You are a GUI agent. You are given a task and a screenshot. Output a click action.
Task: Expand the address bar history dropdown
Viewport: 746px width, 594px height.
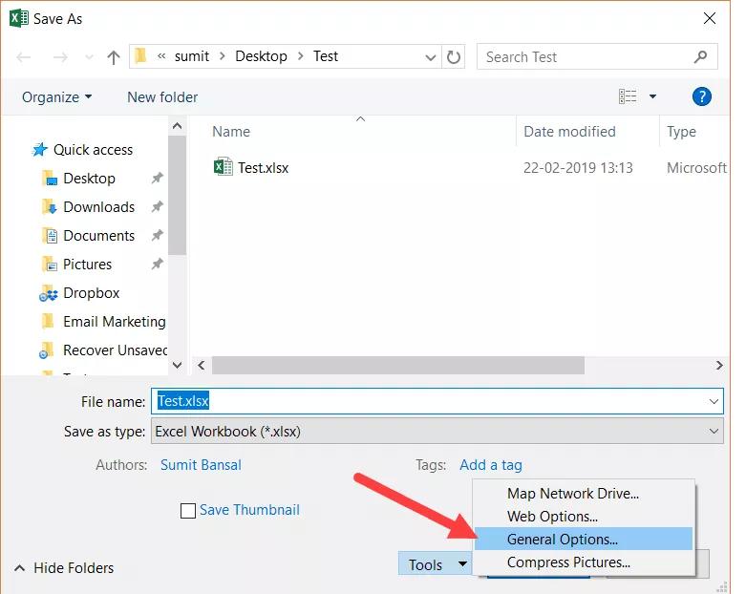coord(430,57)
